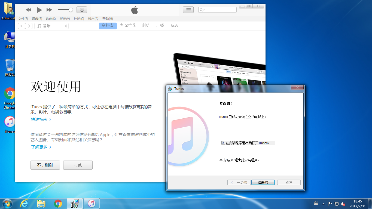Viewport: 372px width, 209px height.
Task: Open Windows Explorer from the taskbar
Action: click(41, 204)
